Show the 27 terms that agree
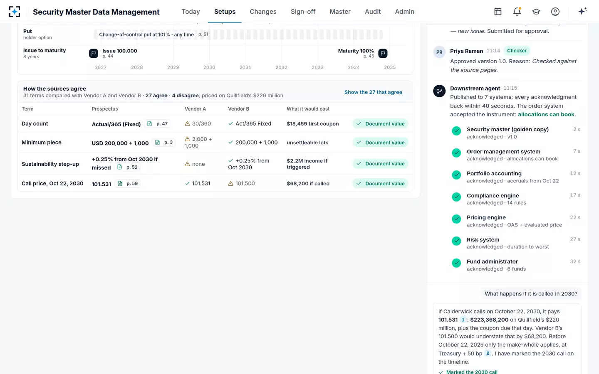The height and width of the screenshot is (374, 599). (373, 92)
